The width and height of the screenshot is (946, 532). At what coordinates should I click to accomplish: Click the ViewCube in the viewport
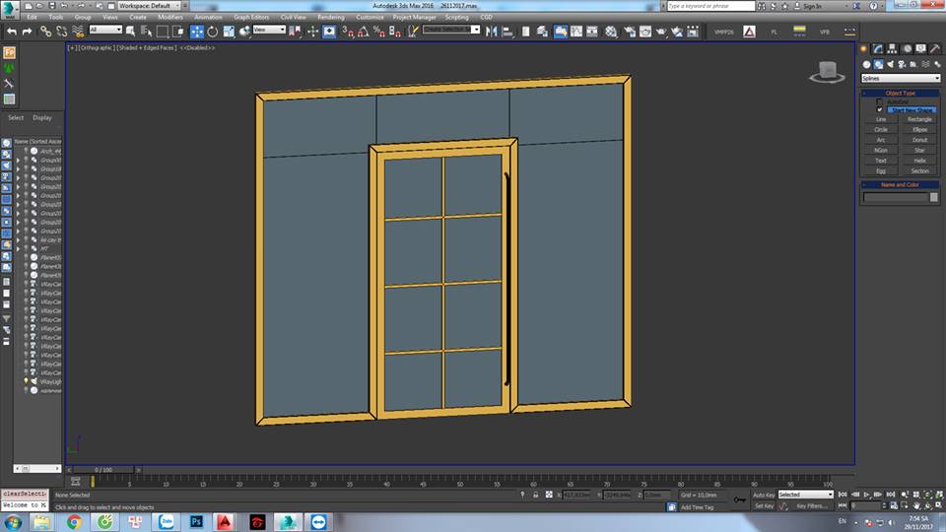click(x=828, y=71)
